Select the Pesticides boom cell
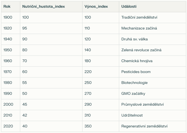 click(x=152, y=72)
